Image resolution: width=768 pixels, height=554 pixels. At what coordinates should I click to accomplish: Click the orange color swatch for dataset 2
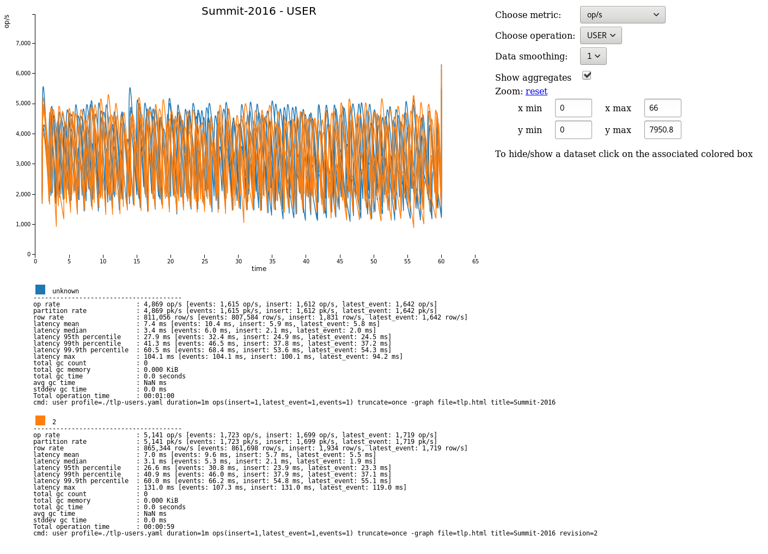[40, 420]
